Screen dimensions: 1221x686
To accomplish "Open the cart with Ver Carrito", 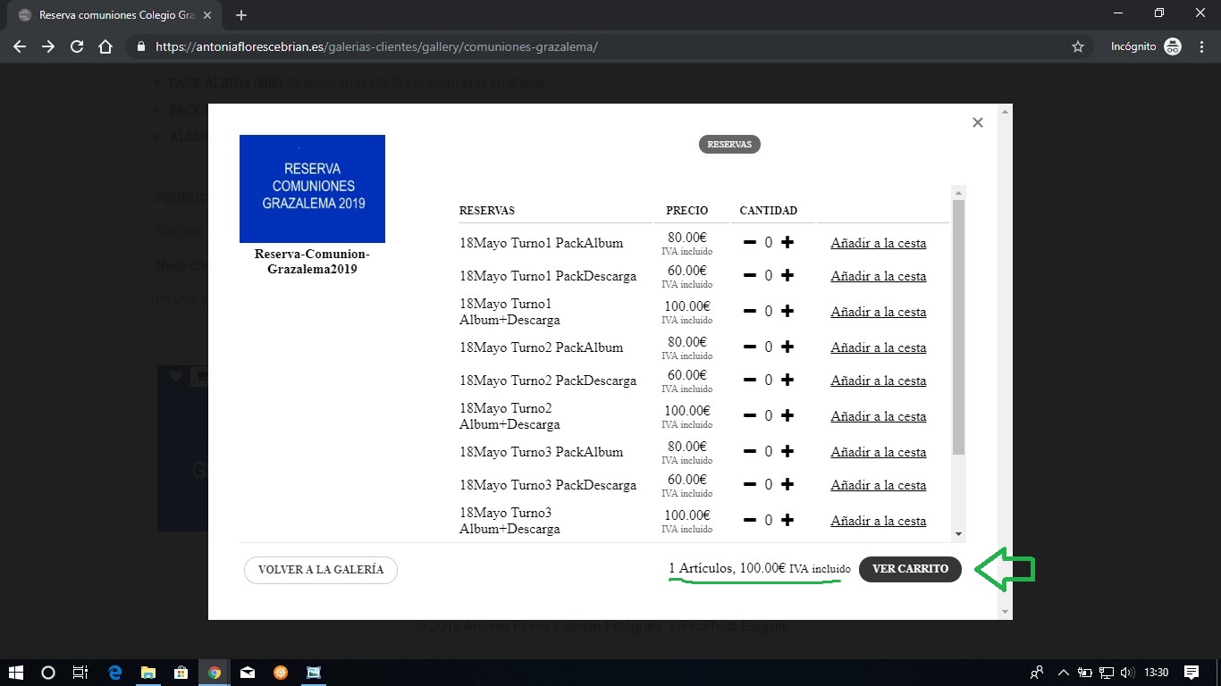I will (x=910, y=569).
